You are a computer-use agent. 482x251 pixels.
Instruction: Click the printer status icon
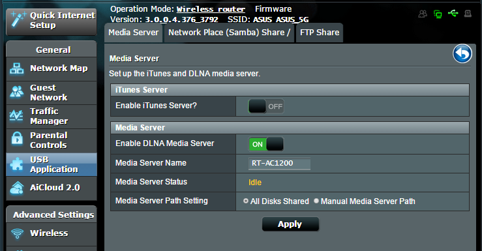[468, 14]
